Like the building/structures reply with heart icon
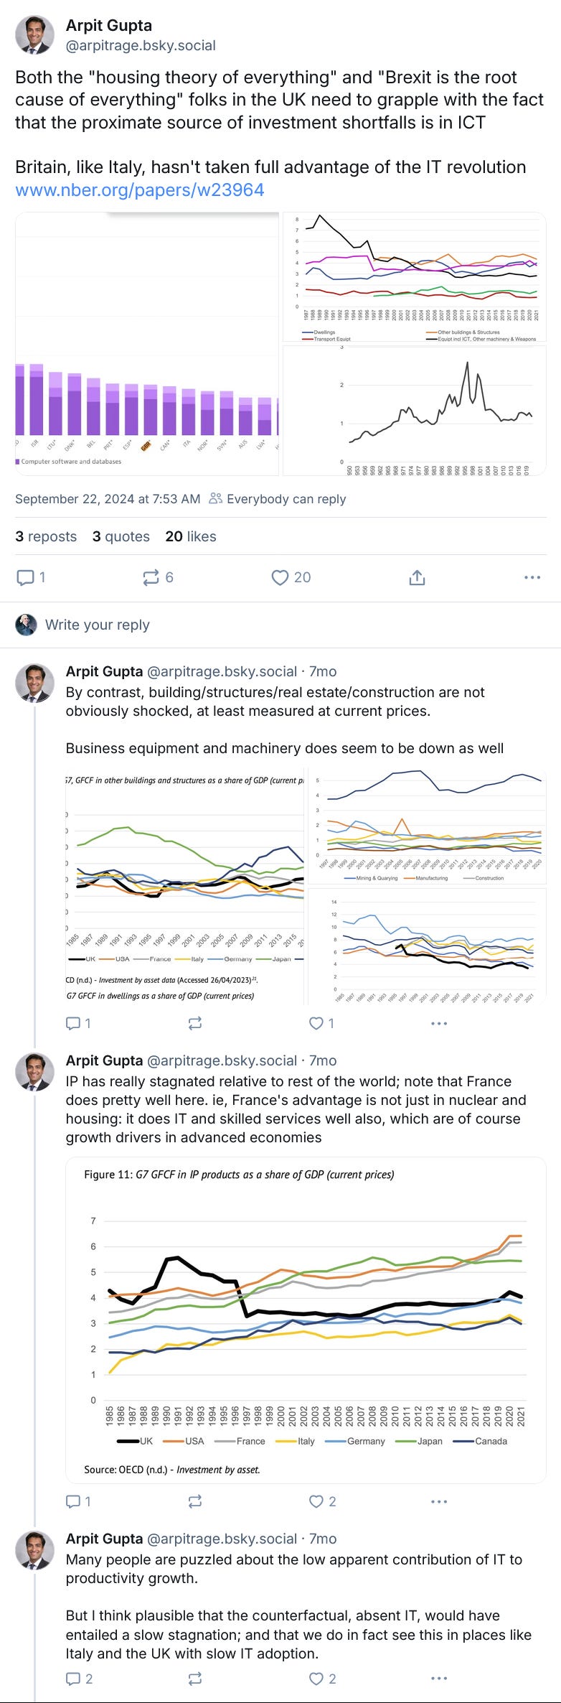 coord(316,1023)
